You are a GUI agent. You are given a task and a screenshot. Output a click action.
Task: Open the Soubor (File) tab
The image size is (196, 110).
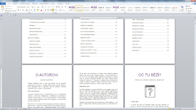click(3, 4)
